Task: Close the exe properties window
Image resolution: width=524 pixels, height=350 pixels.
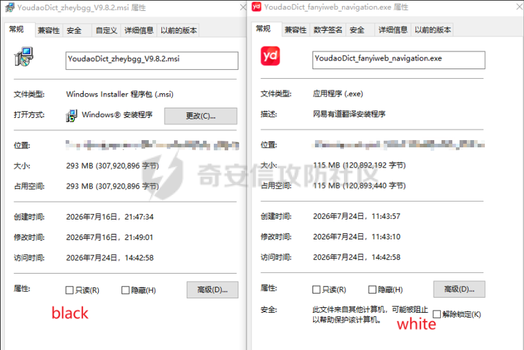Action: click(x=519, y=7)
